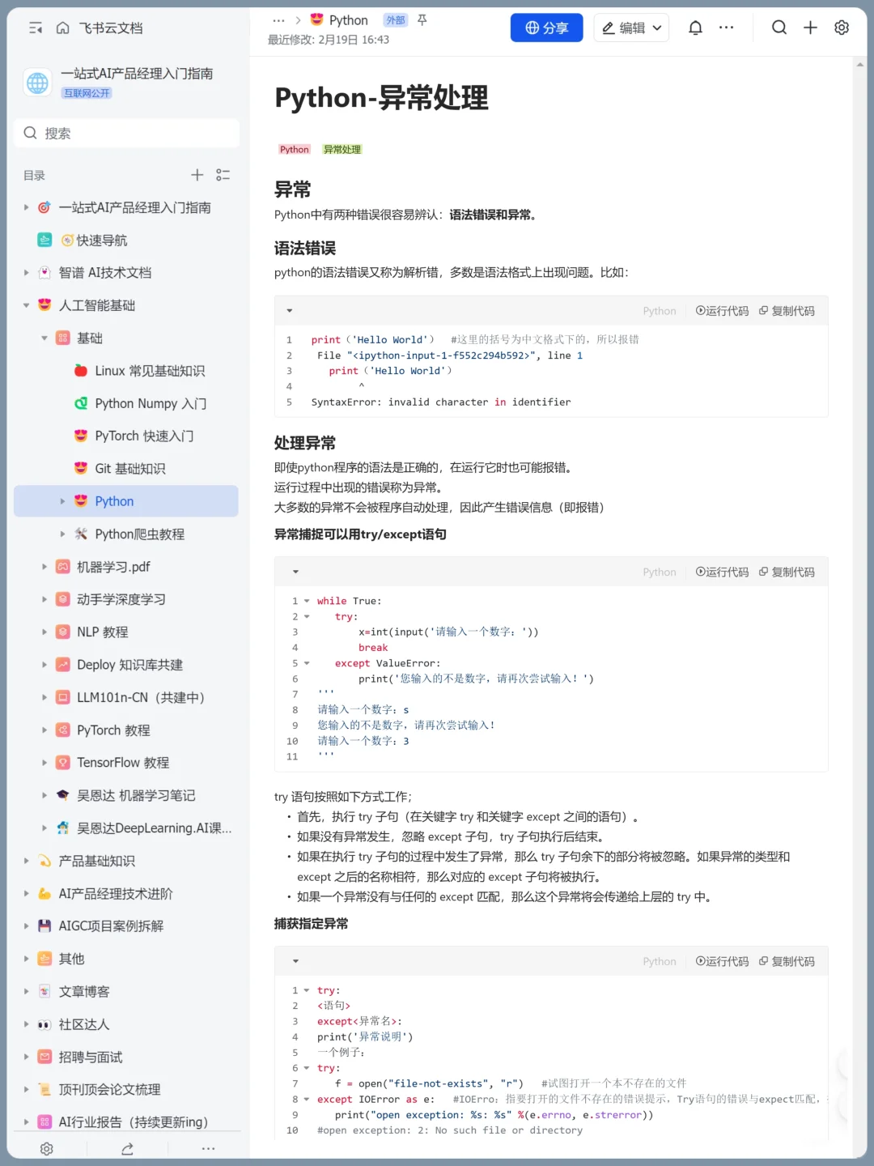This screenshot has height=1166, width=874.
Task: Click the home icon in the sidebar header
Action: 63,27
